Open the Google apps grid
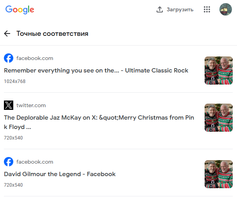237x203 pixels. click(x=207, y=9)
